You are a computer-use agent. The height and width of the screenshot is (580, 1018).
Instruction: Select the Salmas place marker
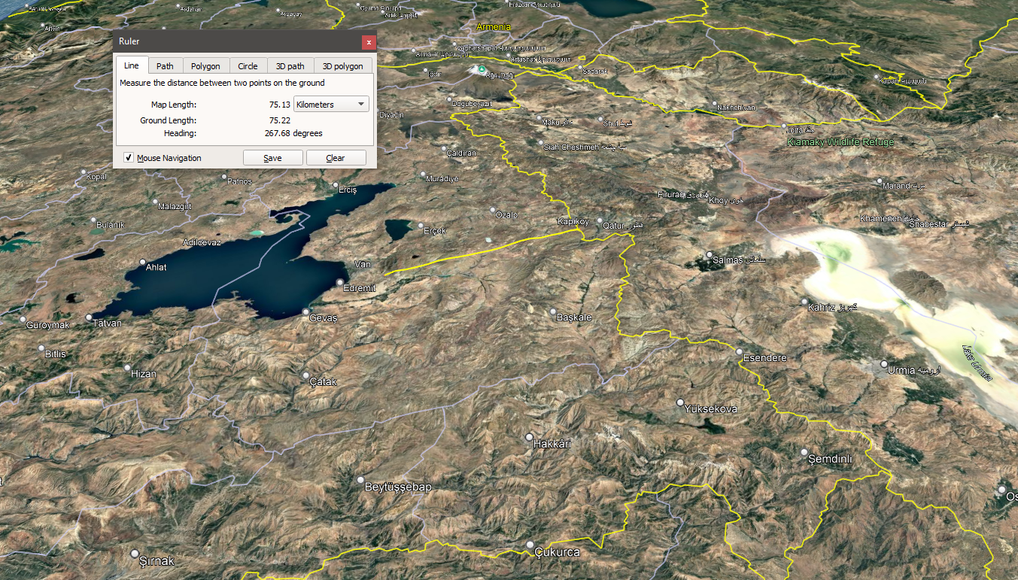tap(710, 254)
